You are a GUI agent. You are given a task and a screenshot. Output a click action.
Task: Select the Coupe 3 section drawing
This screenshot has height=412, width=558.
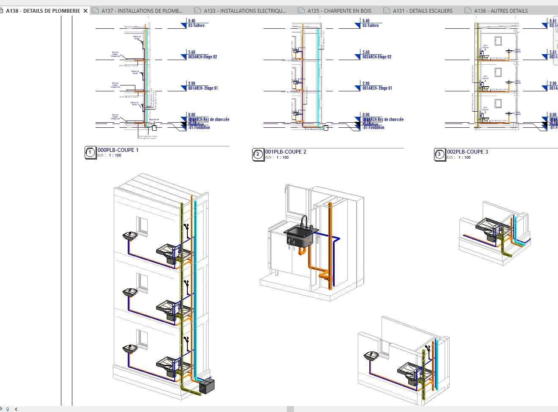coord(495,76)
